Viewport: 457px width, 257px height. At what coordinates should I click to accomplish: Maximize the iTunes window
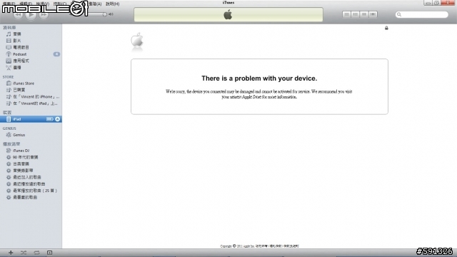click(x=436, y=3)
